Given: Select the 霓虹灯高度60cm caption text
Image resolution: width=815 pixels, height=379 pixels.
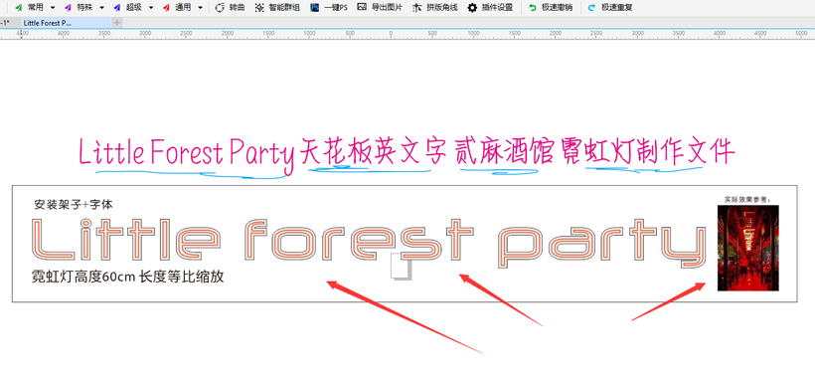Looking at the screenshot, I should pos(128,278).
